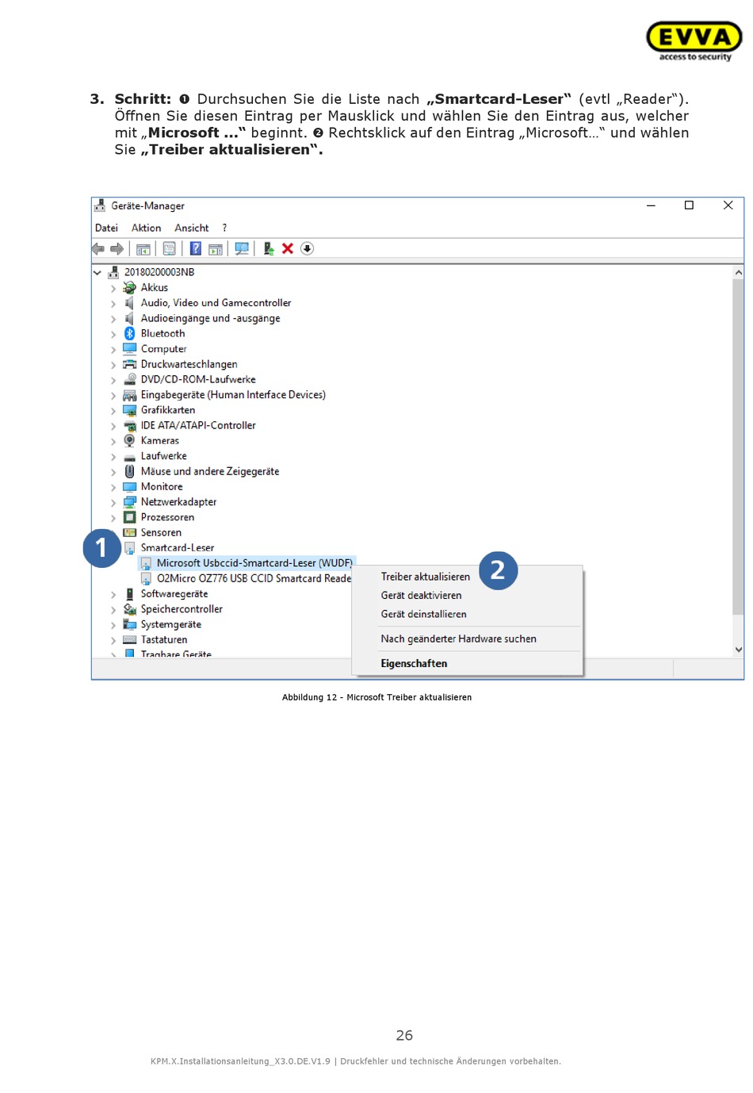Image resolution: width=753 pixels, height=1093 pixels.
Task: Expand the Systemgeräte category
Action: [x=113, y=626]
